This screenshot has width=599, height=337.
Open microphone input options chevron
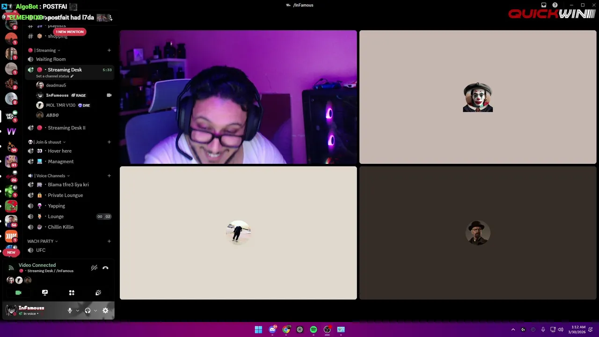click(78, 310)
